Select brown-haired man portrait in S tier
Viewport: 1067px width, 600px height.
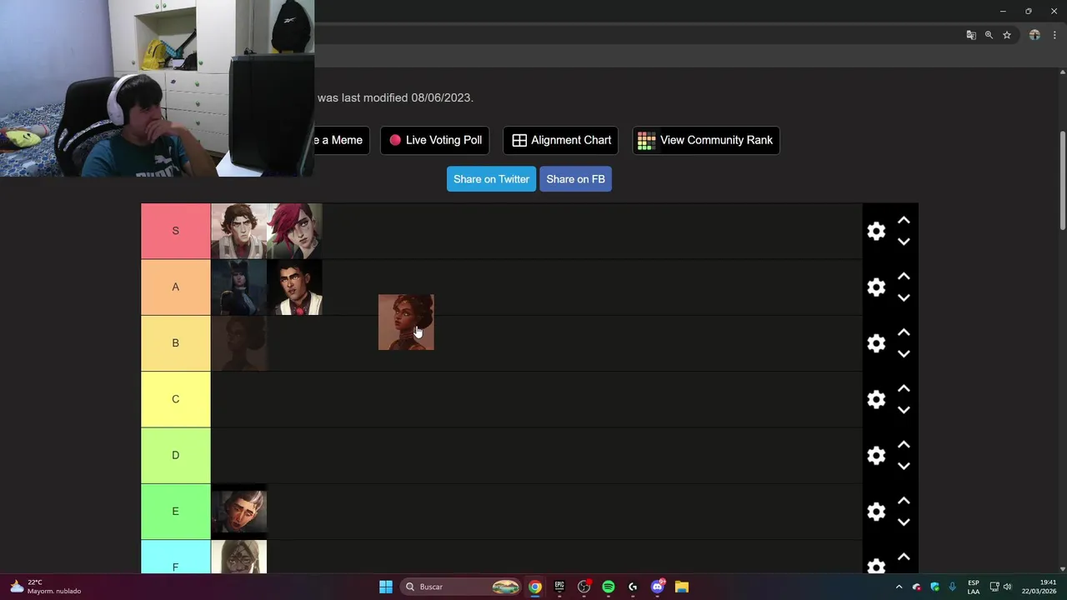point(238,231)
